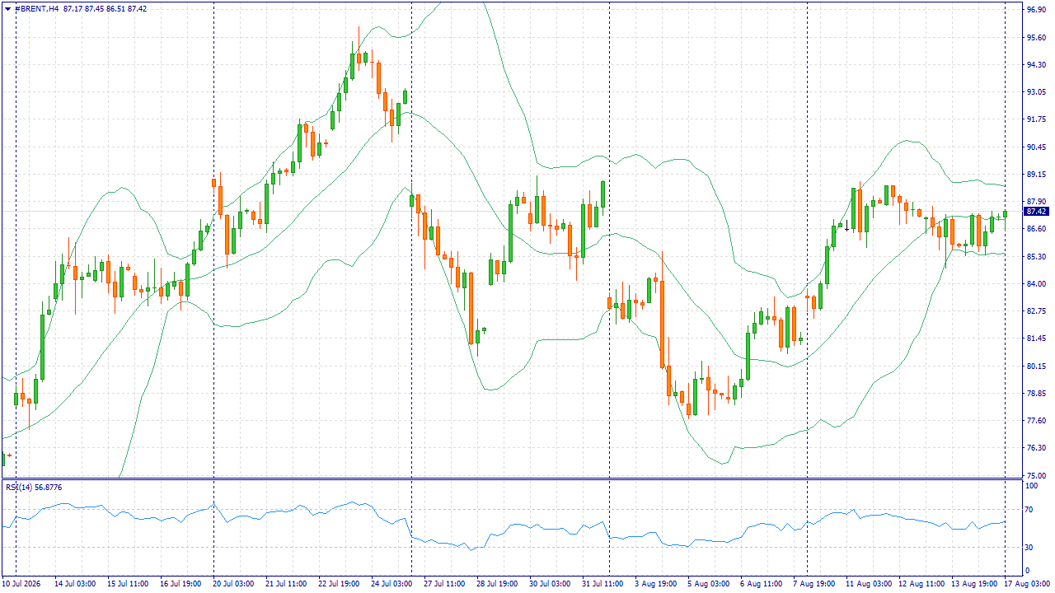Click the RSI(14) 56.8776 indicator label
Viewport: 1055px width, 593px height.
34,487
